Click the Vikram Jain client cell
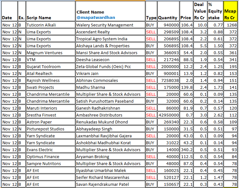This screenshot has height=188, width=239. 110,73
